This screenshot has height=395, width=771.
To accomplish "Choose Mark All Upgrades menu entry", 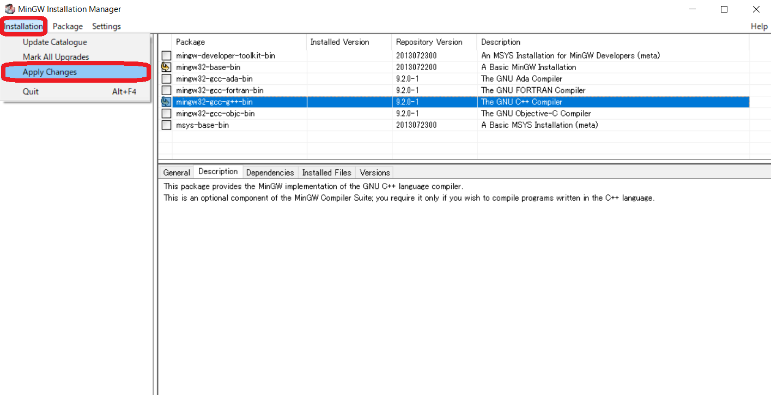I will click(76, 57).
